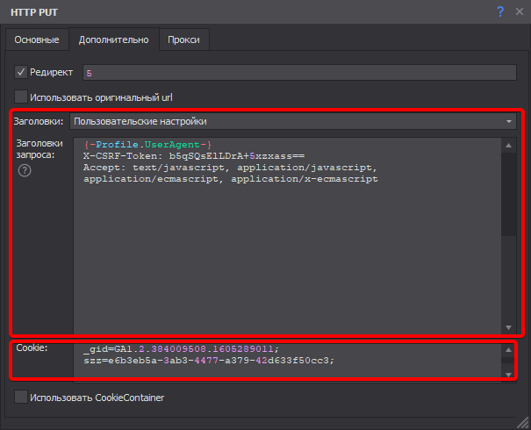Screen dimensions: 531x430
Task: Enable Использовать CookieContainer checkbox
Action: click(x=21, y=397)
